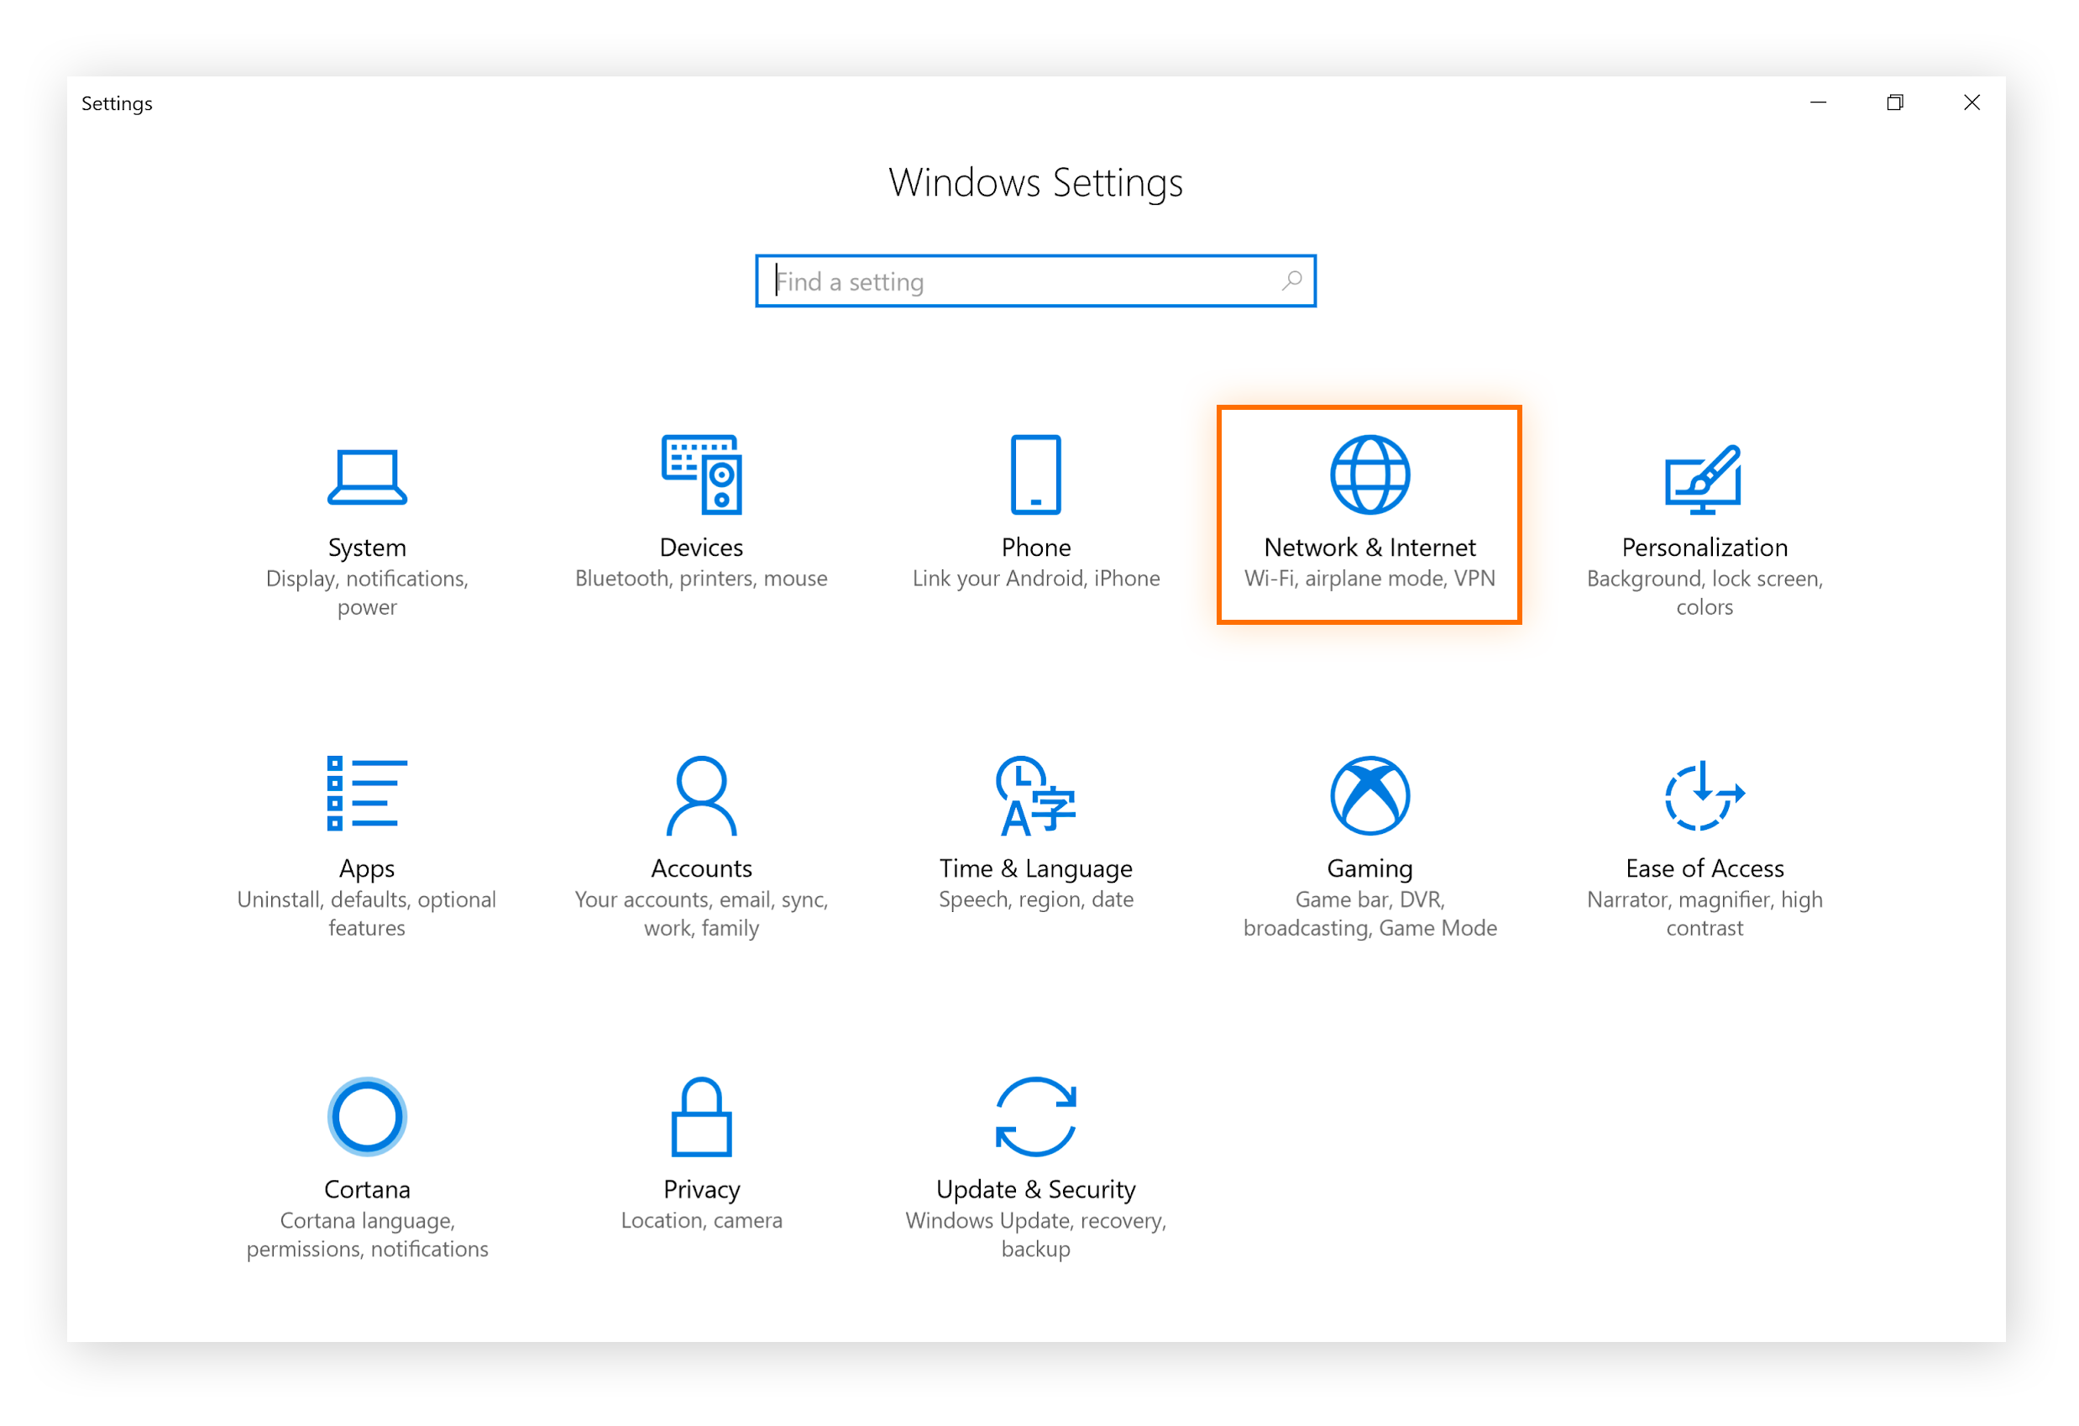
Task: Click the Devices title label
Action: tap(701, 548)
